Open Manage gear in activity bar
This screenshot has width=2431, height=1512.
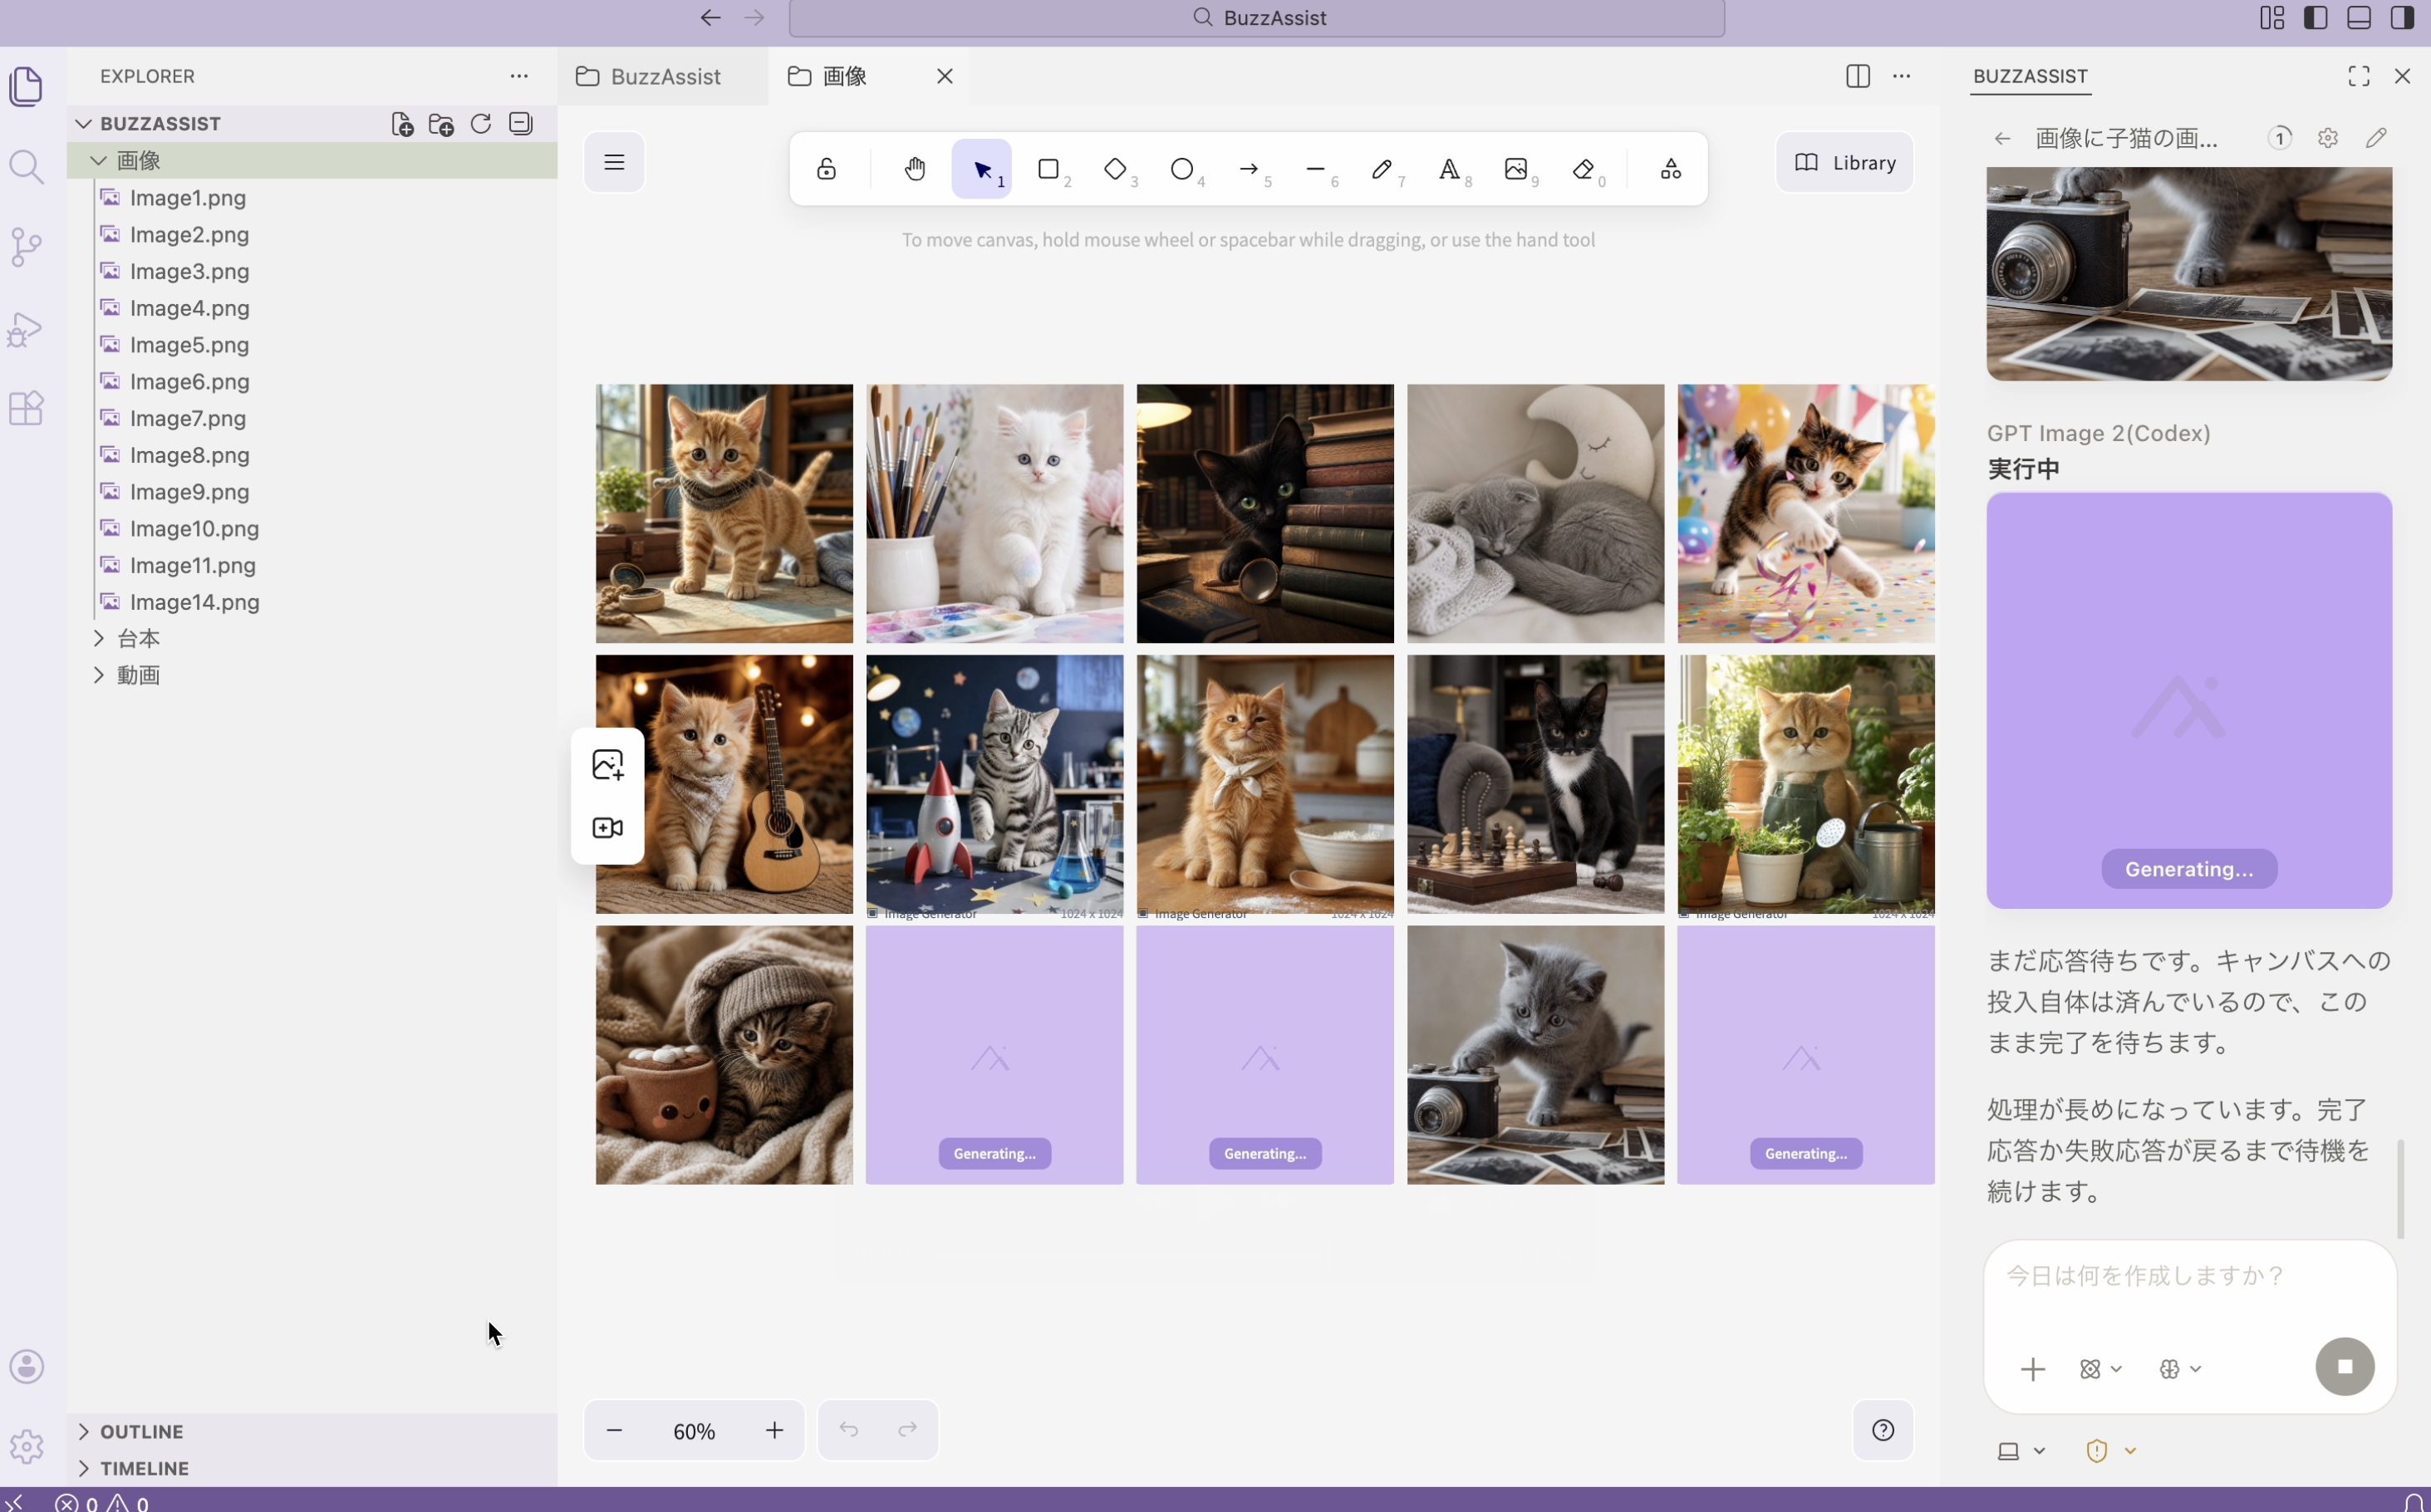tap(27, 1446)
